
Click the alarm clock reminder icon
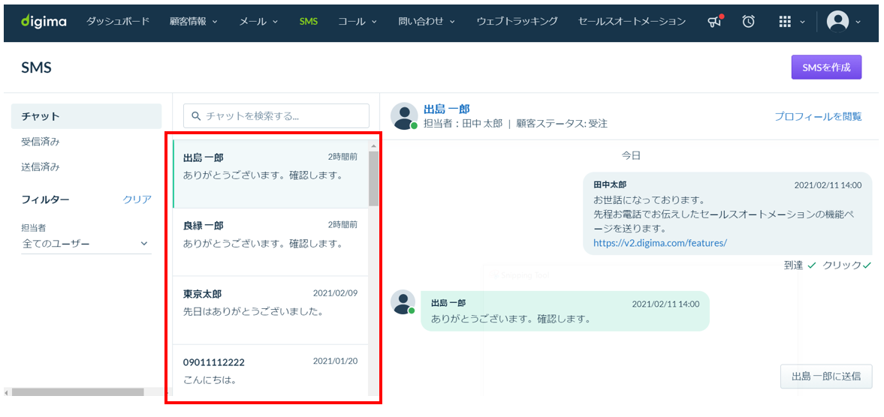pos(748,22)
